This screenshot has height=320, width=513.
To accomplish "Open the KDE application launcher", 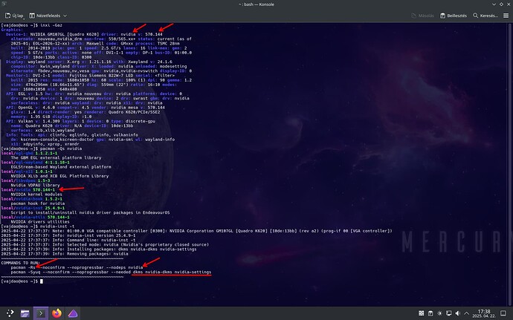I will click(x=10, y=313).
